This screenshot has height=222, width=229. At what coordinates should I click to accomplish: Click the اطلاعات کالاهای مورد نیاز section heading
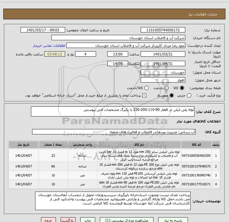[199, 121]
